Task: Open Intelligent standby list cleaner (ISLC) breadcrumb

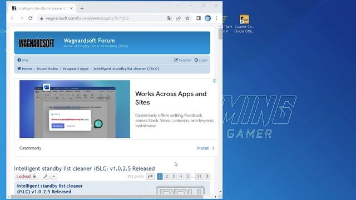Action: [126, 68]
